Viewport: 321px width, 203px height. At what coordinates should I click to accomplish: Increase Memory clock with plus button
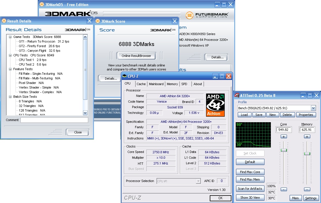click(307, 137)
